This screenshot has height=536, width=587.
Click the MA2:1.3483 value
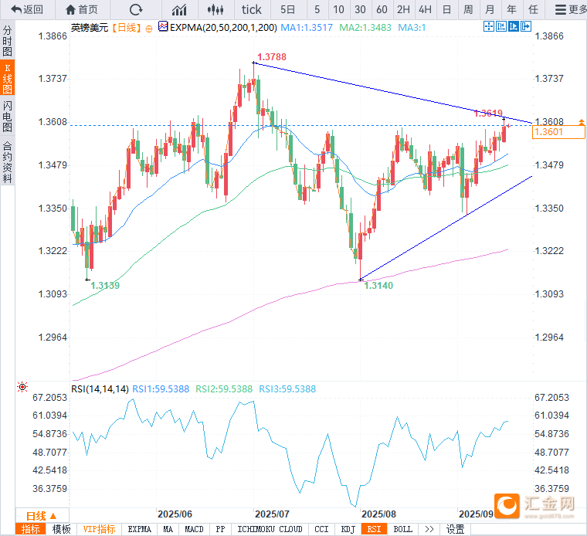365,28
